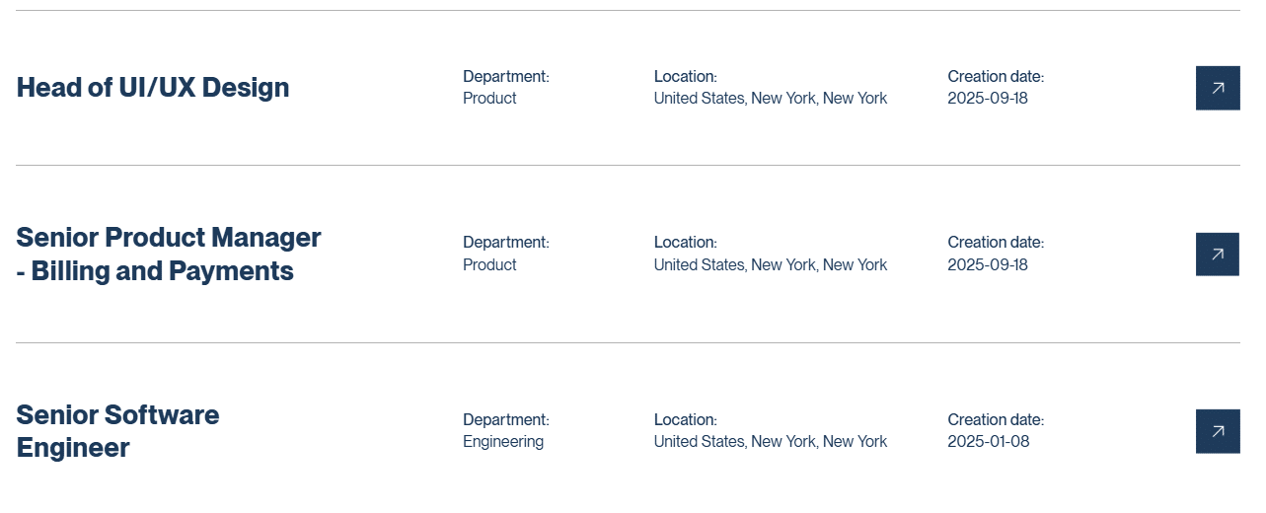Viewport: 1266px width, 513px height.
Task: Click Department label in Senior Software Engineer row
Action: point(505,420)
